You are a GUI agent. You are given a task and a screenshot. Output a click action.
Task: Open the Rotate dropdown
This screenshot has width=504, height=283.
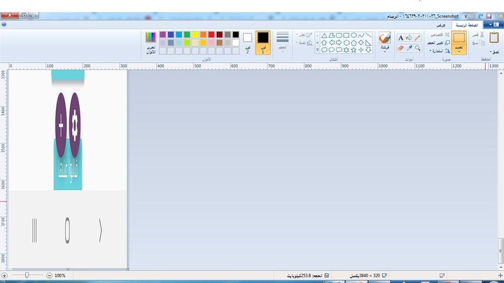click(x=440, y=51)
